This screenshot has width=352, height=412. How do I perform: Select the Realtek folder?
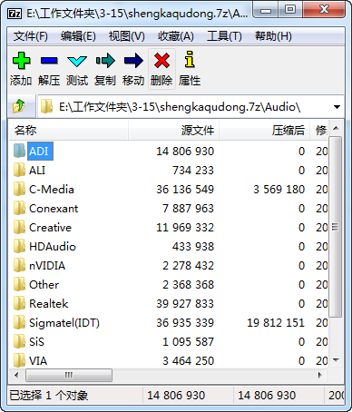tap(49, 304)
